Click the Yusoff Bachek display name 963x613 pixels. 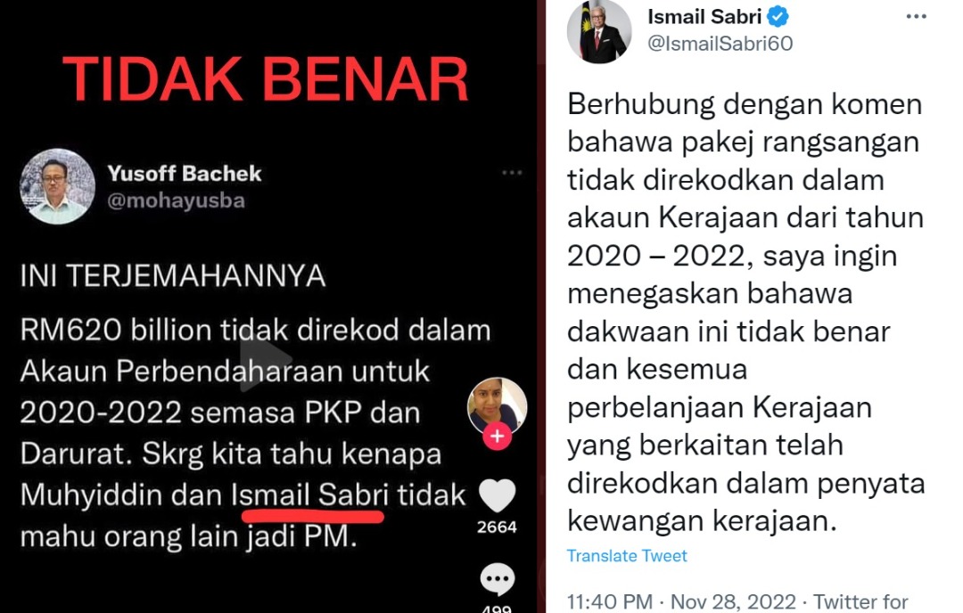(185, 174)
